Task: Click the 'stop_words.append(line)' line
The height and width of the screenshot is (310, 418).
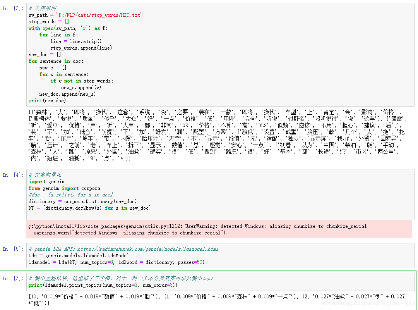Action: point(81,48)
